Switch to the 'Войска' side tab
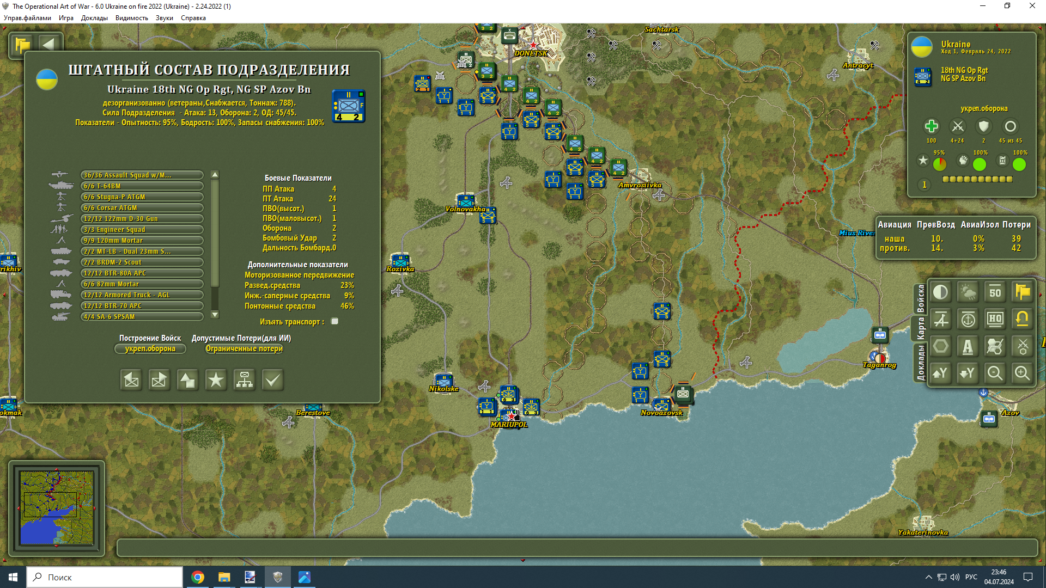The height and width of the screenshot is (588, 1046). point(921,298)
